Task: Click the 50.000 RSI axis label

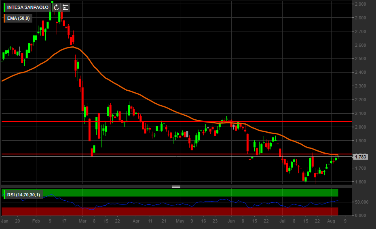Action: click(361, 202)
